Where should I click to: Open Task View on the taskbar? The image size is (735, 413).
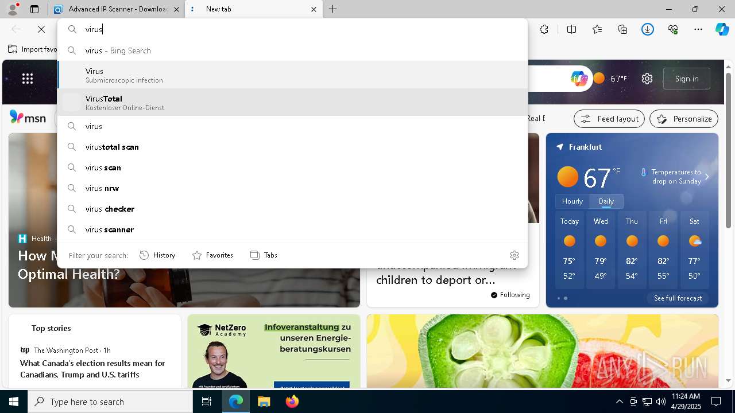coord(207,402)
